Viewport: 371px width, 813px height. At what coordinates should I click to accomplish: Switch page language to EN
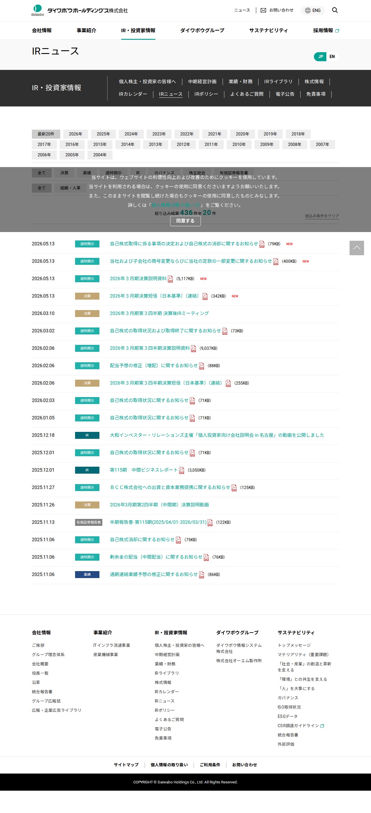[x=332, y=57]
